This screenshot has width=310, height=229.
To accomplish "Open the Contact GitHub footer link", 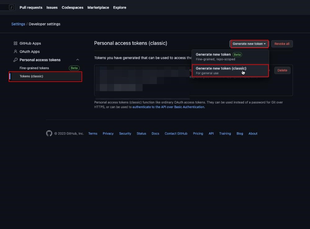I will 176,134.
